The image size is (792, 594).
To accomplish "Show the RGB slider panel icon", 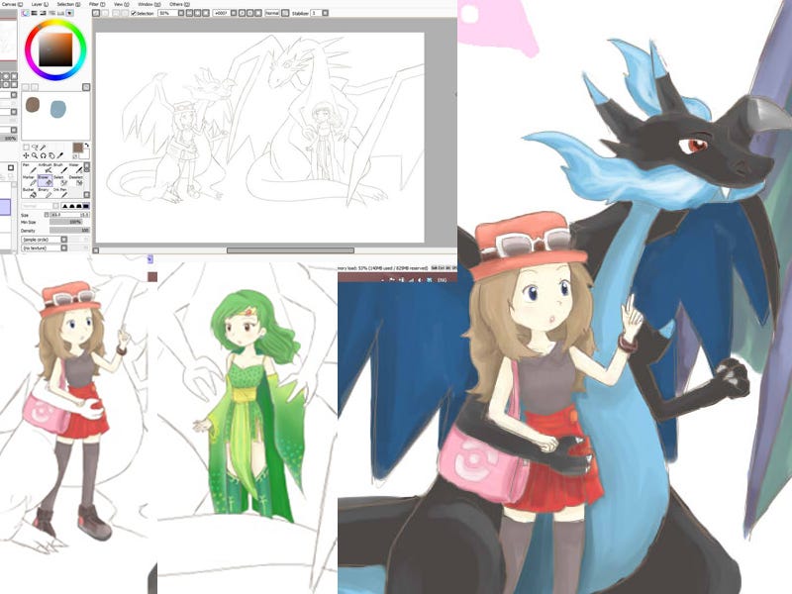I will tap(34, 13).
